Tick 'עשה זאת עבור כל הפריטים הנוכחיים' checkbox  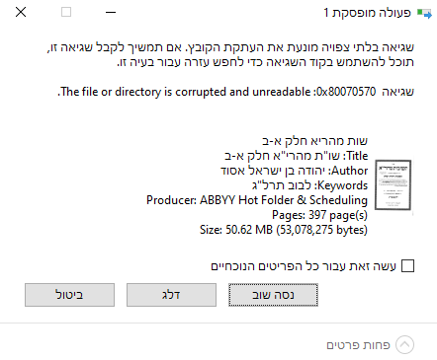pos(407,266)
